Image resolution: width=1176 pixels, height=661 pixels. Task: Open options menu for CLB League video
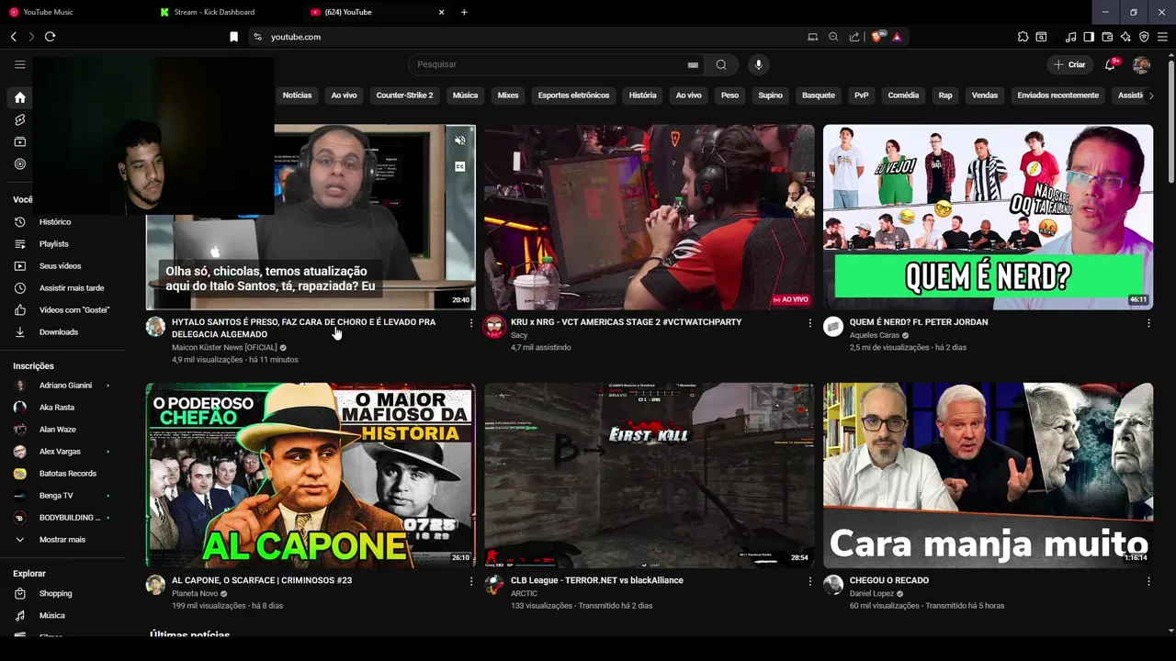pyautogui.click(x=809, y=581)
